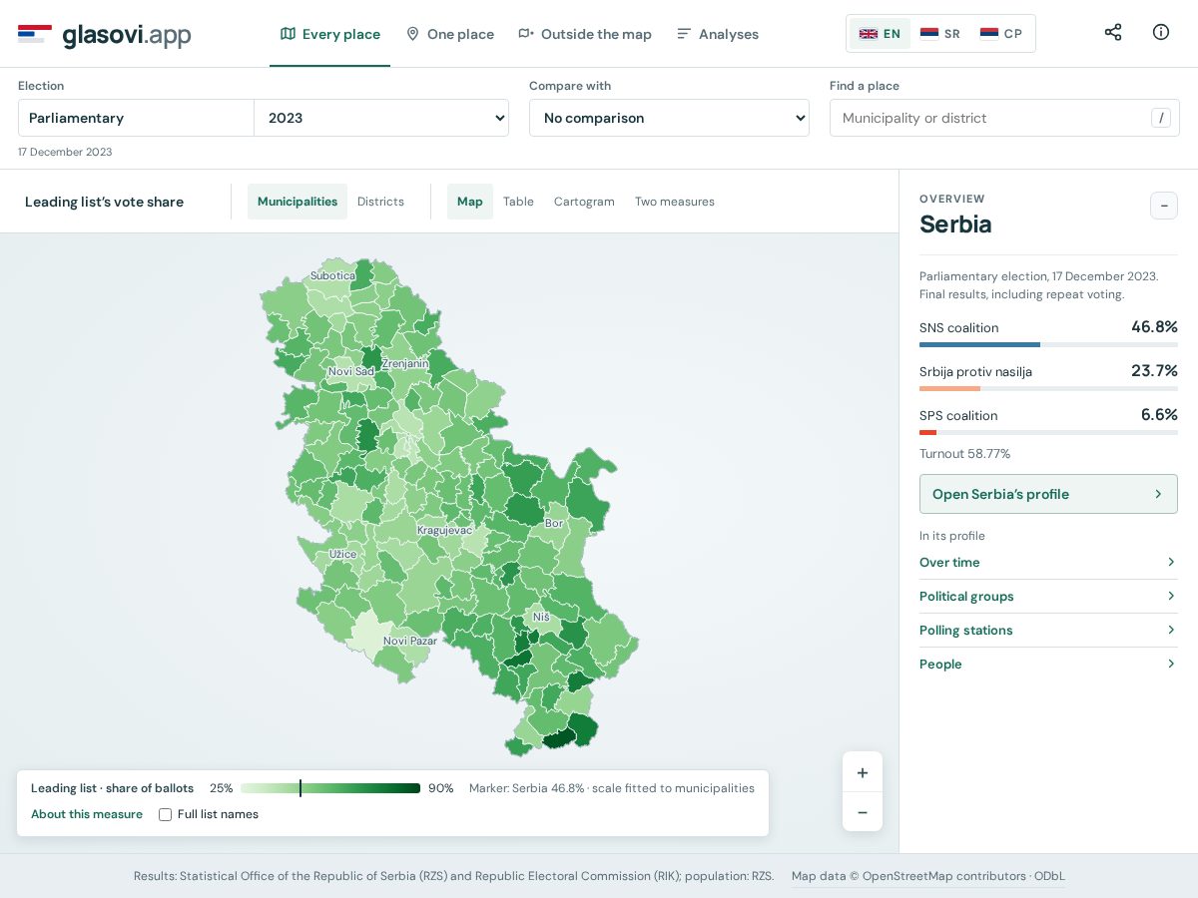Click Subotica label on map

tap(332, 275)
